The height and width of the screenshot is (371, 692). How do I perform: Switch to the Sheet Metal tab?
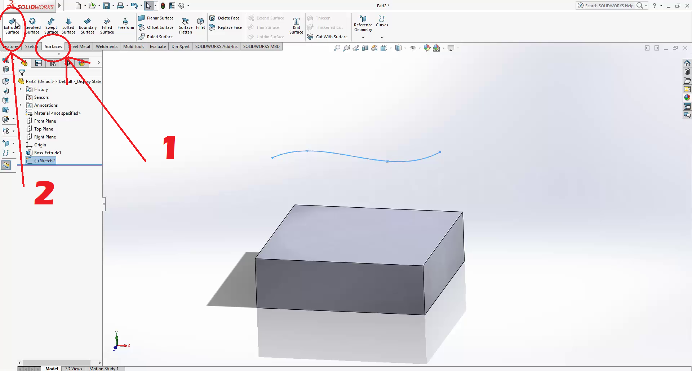pos(80,47)
